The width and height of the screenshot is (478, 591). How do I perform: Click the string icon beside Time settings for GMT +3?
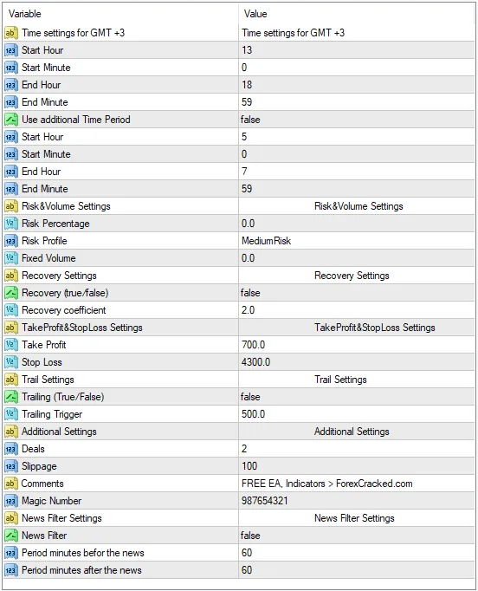pos(11,33)
